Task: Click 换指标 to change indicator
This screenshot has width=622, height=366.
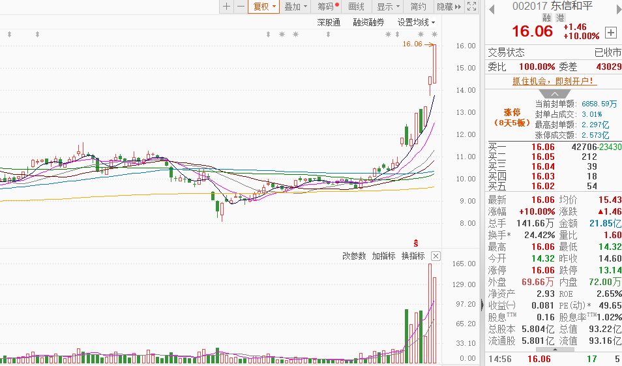Action: 413,256
